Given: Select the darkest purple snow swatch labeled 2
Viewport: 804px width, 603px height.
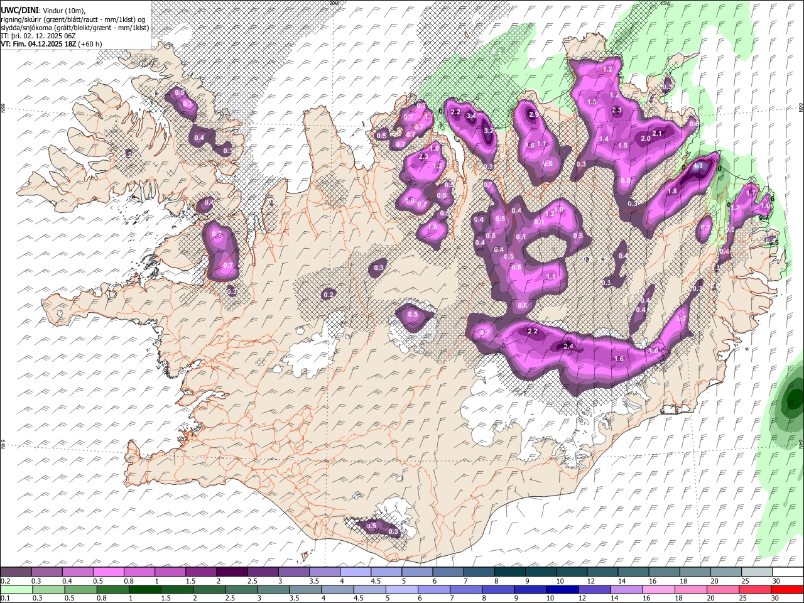Looking at the screenshot, I should 232,572.
